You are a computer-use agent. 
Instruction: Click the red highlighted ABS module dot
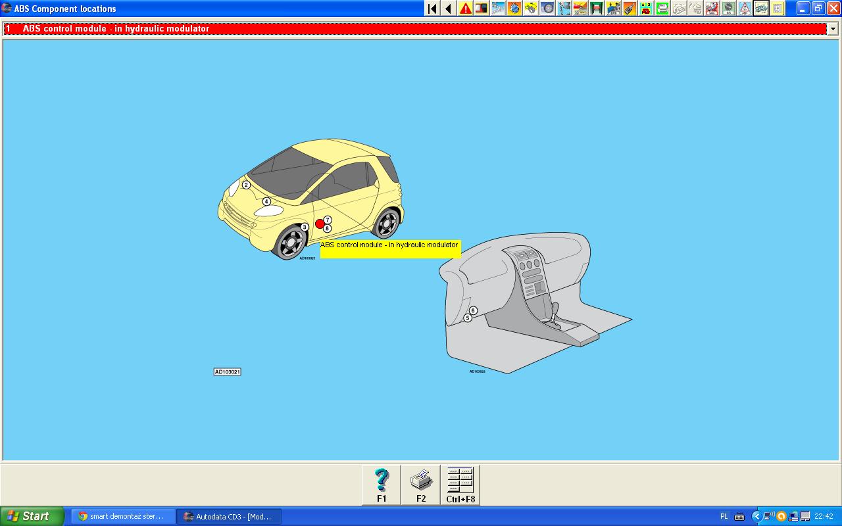click(320, 224)
